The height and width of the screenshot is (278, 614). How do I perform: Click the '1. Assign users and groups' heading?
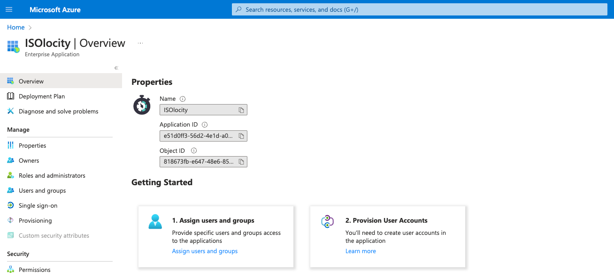(x=213, y=220)
